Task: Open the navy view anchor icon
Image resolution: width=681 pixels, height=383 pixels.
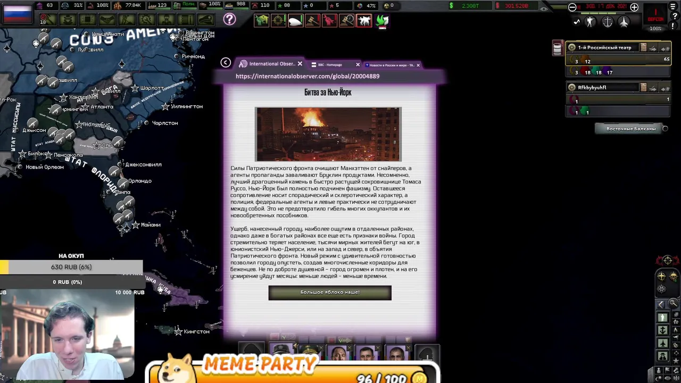Action: point(607,22)
